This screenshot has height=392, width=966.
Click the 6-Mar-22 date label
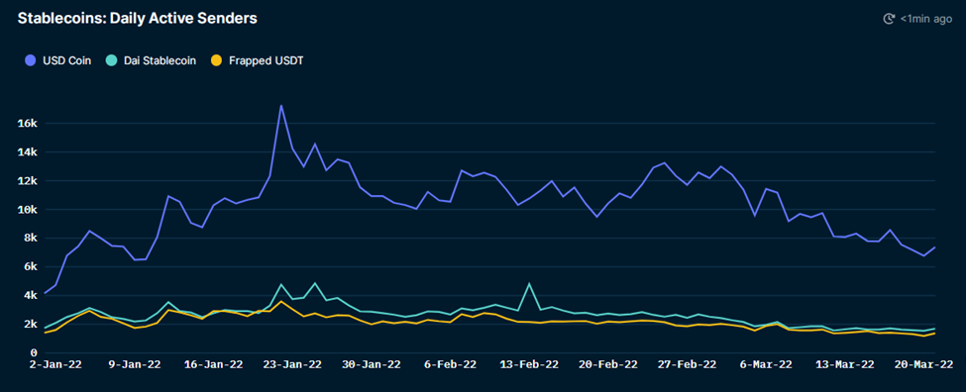click(768, 364)
